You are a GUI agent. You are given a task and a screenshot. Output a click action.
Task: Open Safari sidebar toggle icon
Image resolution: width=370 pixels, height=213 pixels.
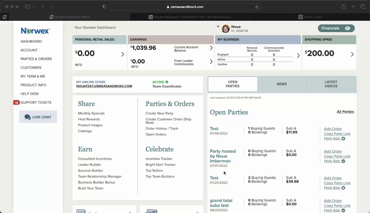(x=28, y=7)
